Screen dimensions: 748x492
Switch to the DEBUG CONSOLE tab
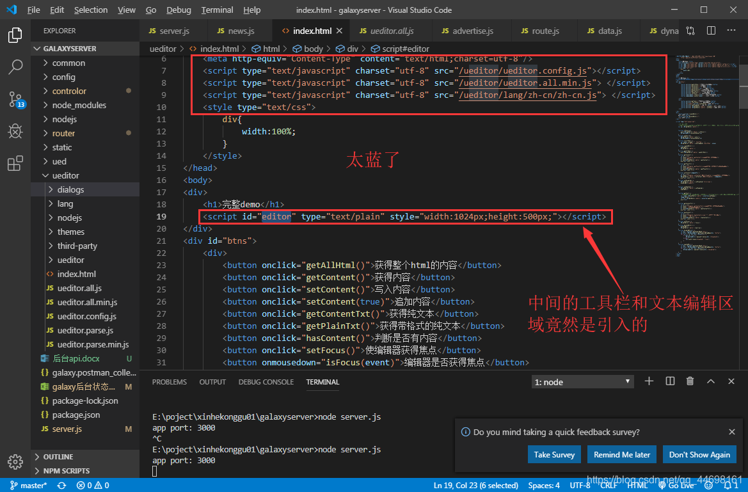tap(266, 382)
